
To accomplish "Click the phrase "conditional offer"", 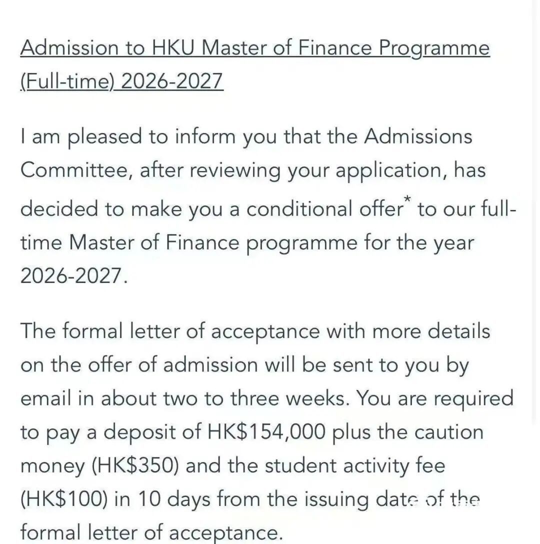I will tap(324, 208).
